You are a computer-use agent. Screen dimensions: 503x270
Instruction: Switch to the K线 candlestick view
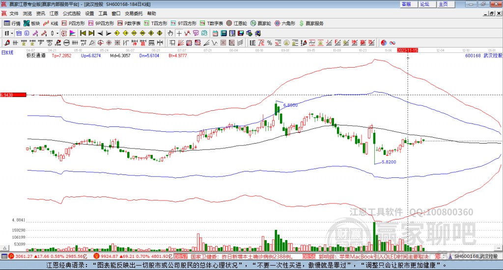51,24
